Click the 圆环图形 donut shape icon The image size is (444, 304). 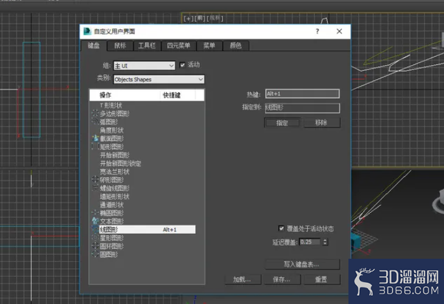tap(95, 245)
